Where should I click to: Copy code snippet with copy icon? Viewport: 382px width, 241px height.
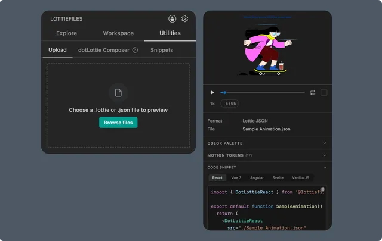[x=322, y=189]
